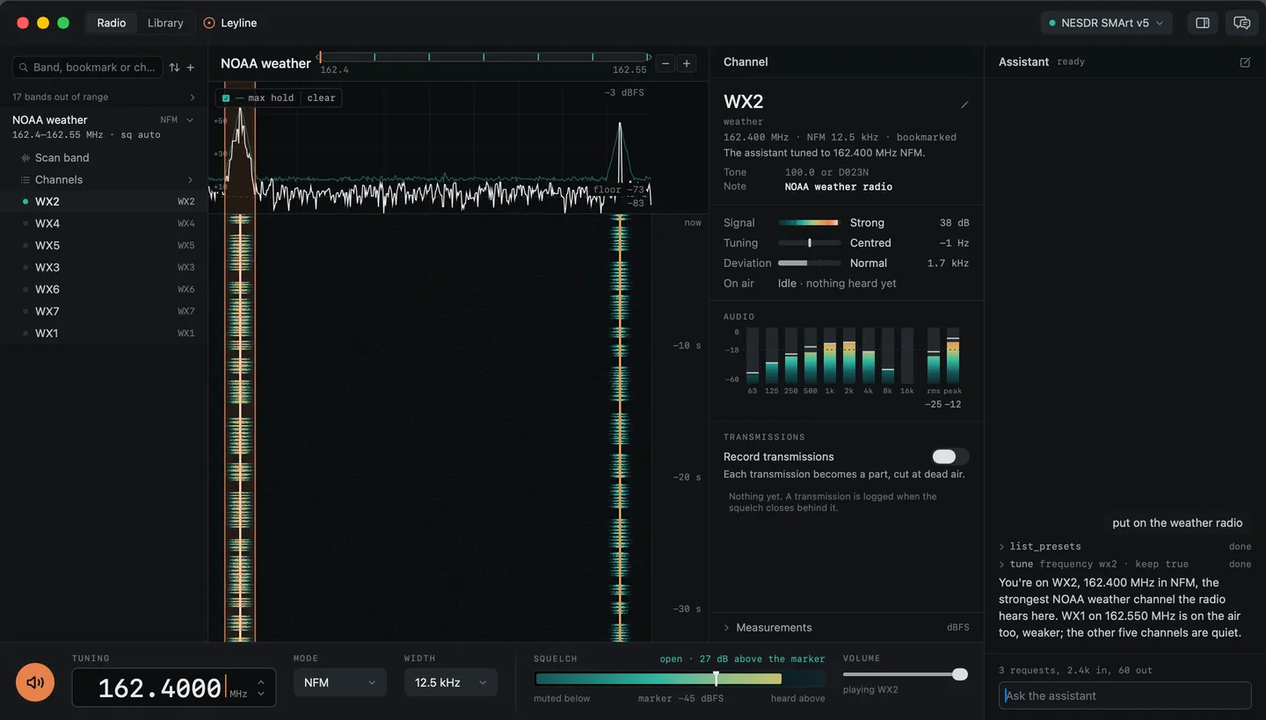Image resolution: width=1266 pixels, height=720 pixels.
Task: Expand the Channels row chevron
Action: [190, 180]
